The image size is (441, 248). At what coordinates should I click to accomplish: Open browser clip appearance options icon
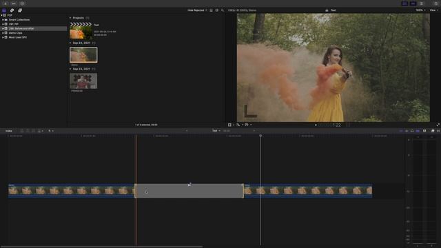tap(212, 10)
